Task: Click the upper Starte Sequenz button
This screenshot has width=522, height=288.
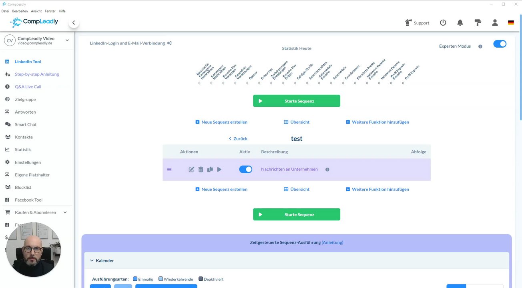Action: coord(297,101)
